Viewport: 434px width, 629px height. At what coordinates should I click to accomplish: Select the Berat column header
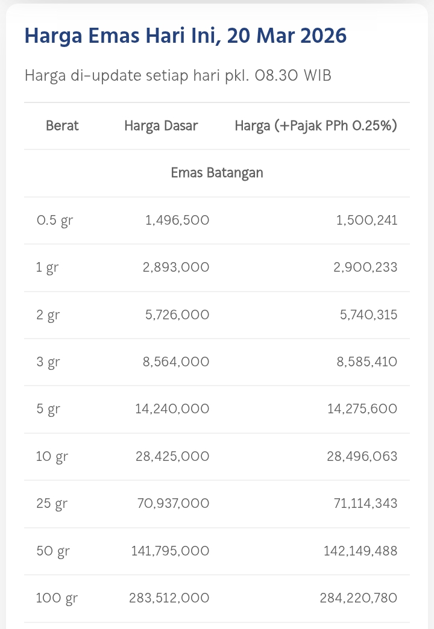62,126
